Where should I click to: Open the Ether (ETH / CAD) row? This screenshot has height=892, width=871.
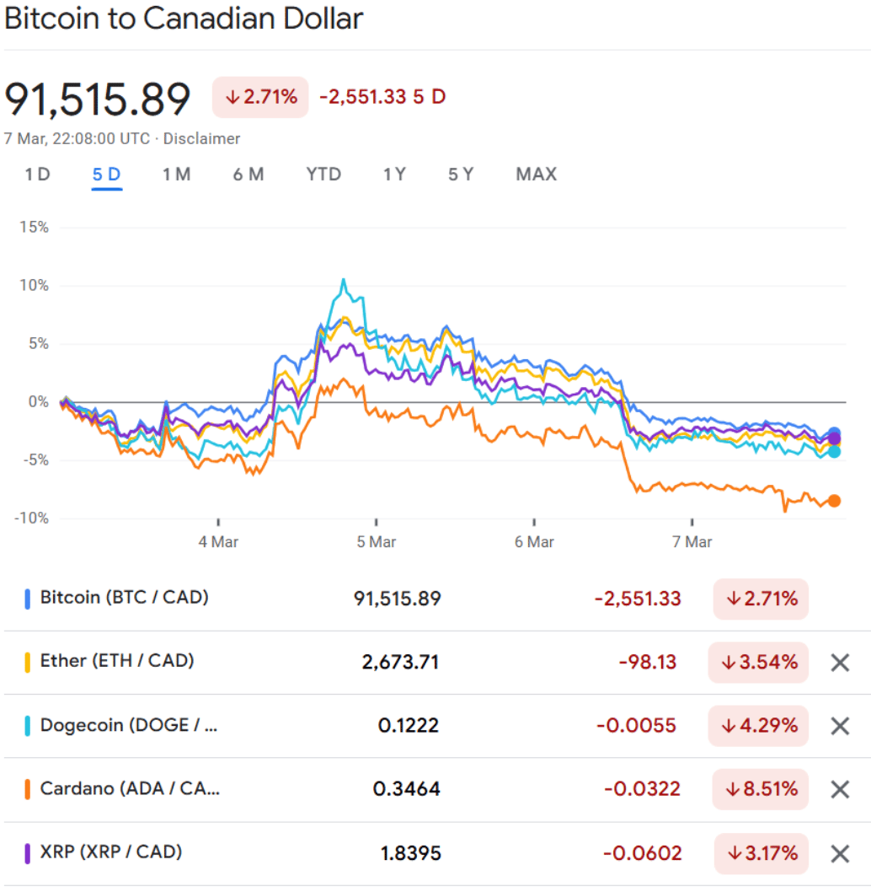click(117, 661)
